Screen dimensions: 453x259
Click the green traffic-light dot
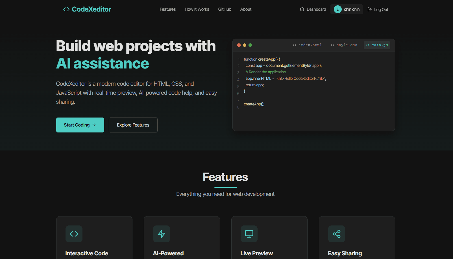pos(250,45)
